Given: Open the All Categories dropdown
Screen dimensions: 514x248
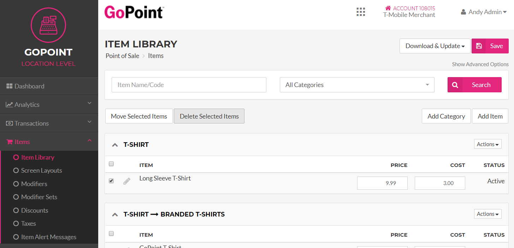Looking at the screenshot, I should [x=357, y=85].
